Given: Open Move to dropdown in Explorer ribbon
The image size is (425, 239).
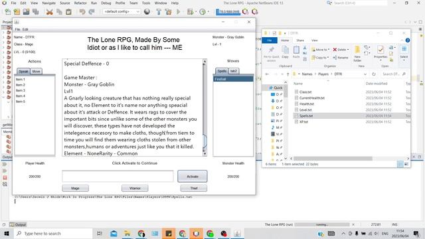Looking at the screenshot, I should point(320,50).
